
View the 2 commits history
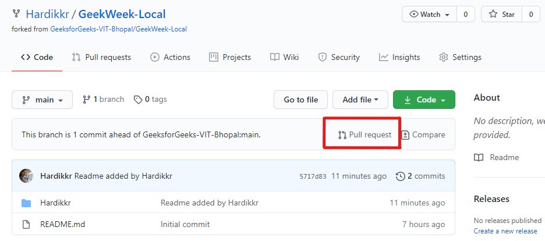(420, 176)
